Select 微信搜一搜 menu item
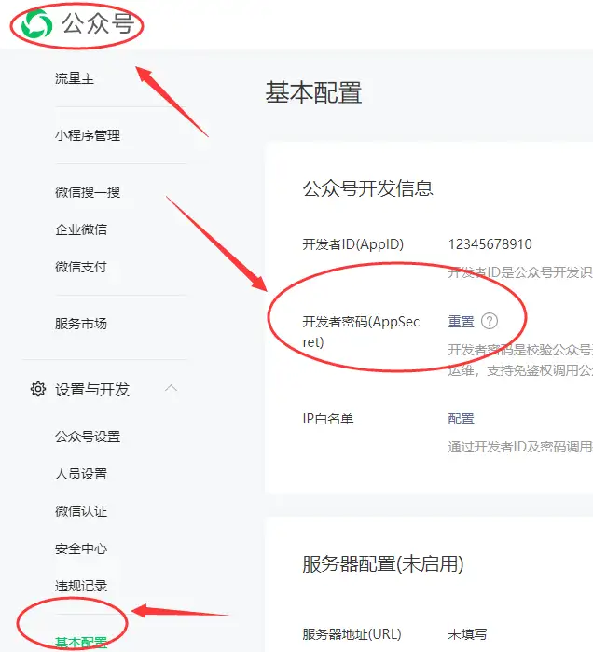This screenshot has width=593, height=652. [88, 192]
